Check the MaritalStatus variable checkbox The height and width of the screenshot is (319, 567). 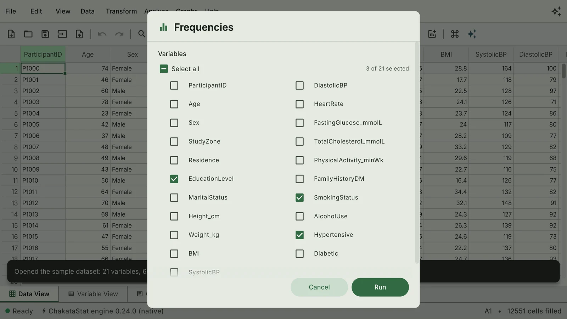point(174,197)
